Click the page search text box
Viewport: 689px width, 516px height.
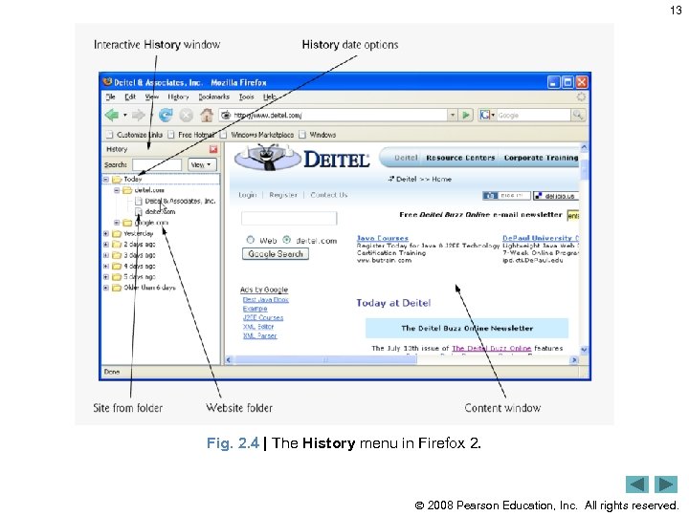pos(289,218)
